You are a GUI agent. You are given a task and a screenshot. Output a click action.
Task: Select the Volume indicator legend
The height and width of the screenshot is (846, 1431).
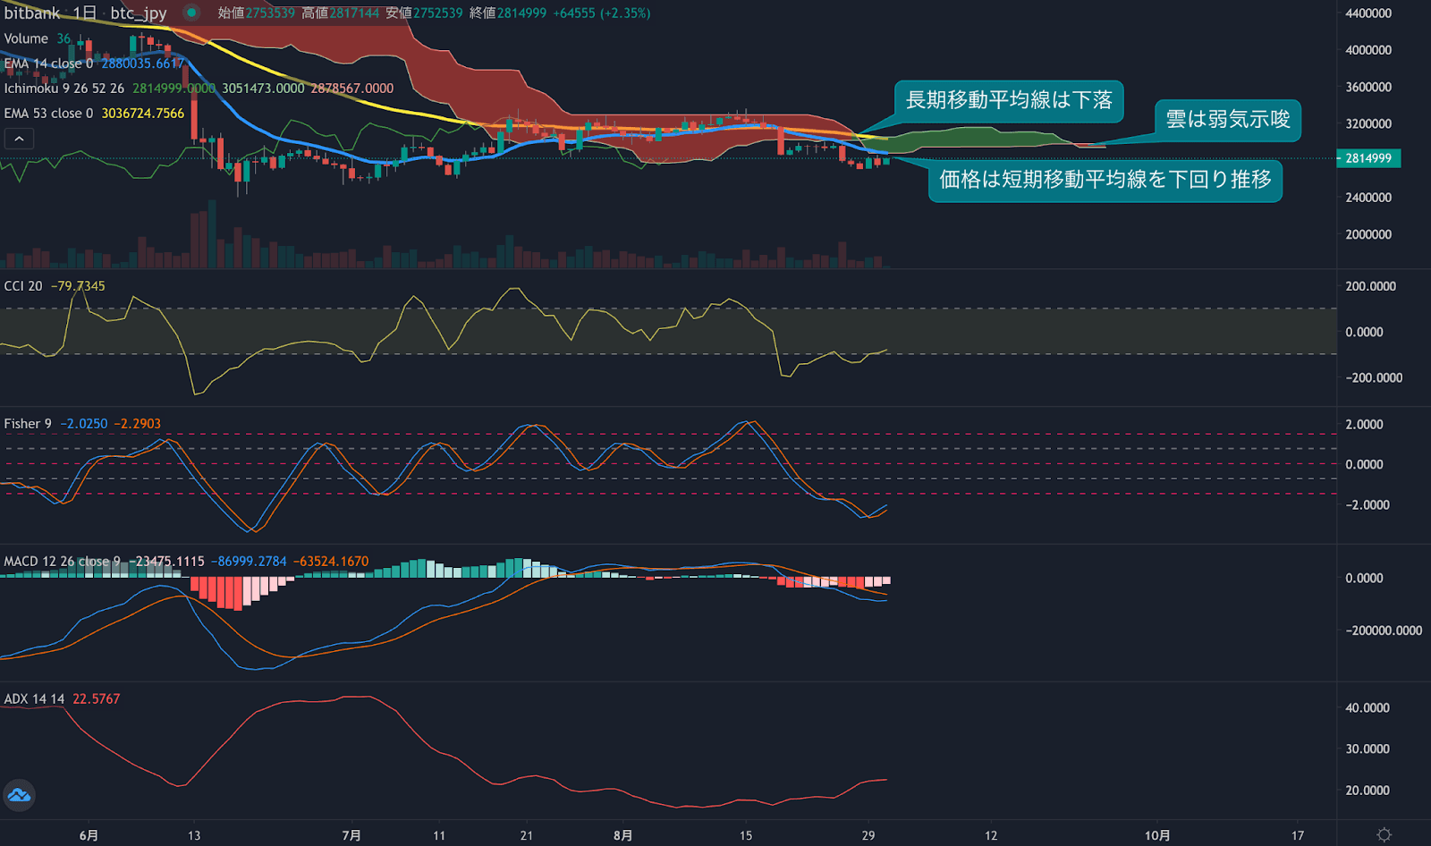pos(26,38)
